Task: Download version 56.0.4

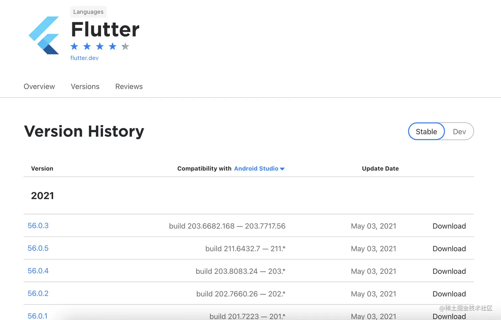Action: coord(449,271)
